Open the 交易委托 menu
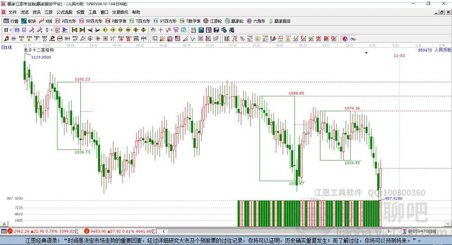The image size is (452, 245). click(120, 12)
